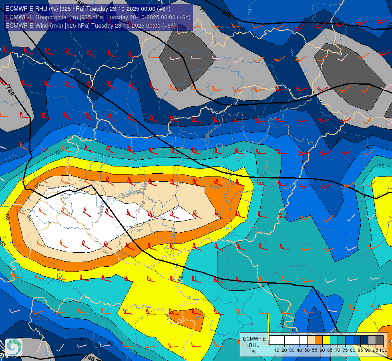Pick the bright blue 75-80 legend swatch
392x361 pixels.
pyautogui.click(x=349, y=340)
